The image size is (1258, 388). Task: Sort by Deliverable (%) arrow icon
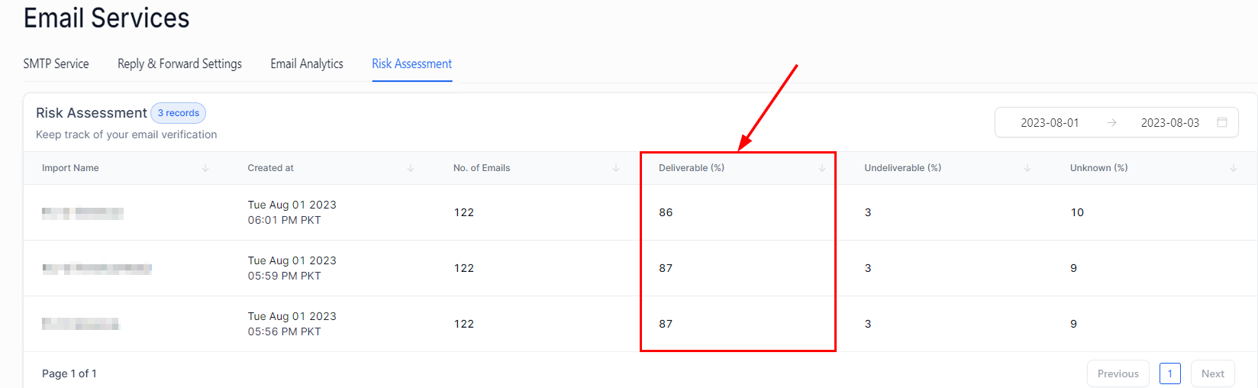click(822, 168)
